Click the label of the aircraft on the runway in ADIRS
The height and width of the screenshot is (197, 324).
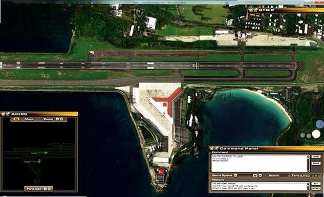(x=34, y=153)
